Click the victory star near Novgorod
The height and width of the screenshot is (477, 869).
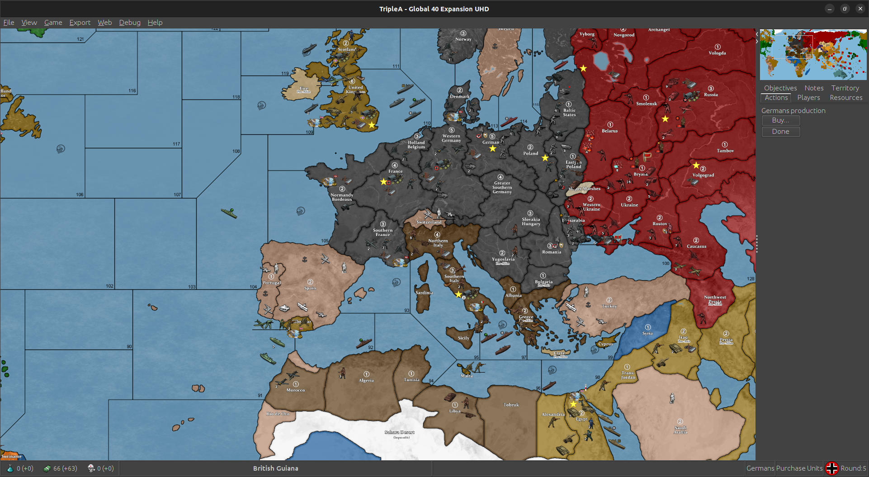pos(583,68)
